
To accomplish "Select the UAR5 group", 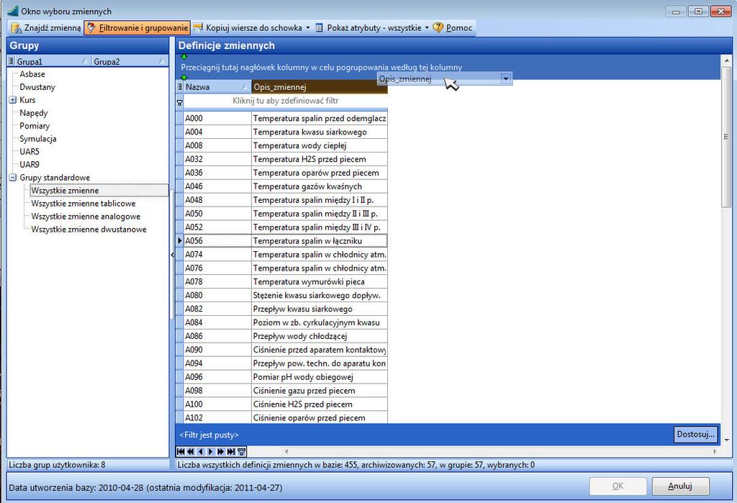I will pos(29,151).
